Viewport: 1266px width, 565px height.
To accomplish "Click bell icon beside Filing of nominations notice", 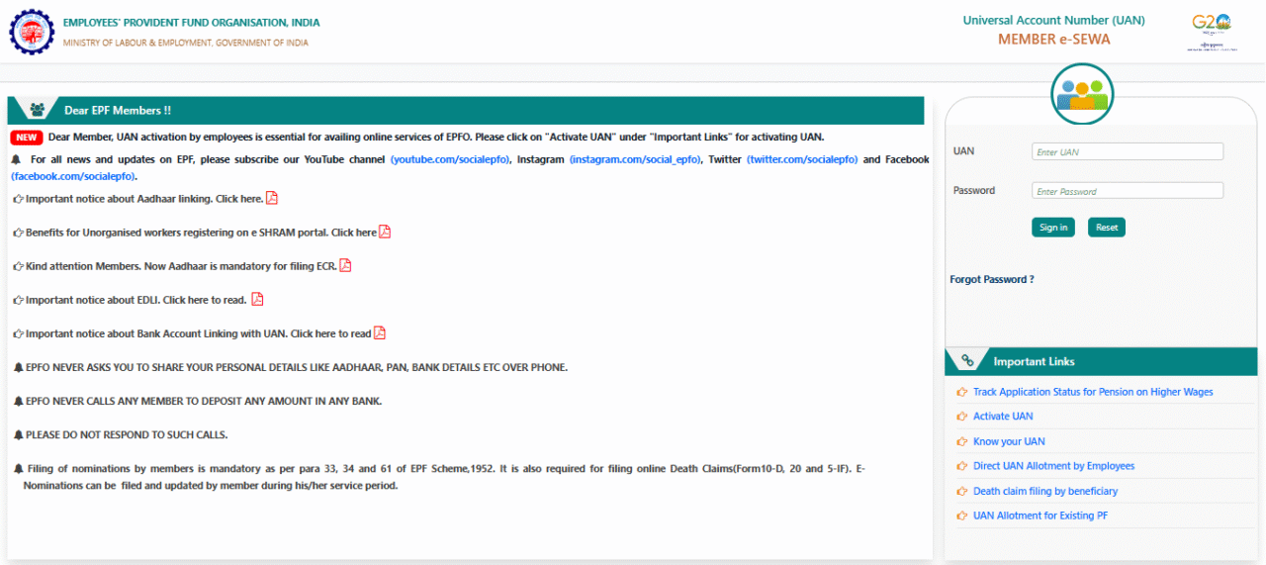I will pyautogui.click(x=18, y=468).
